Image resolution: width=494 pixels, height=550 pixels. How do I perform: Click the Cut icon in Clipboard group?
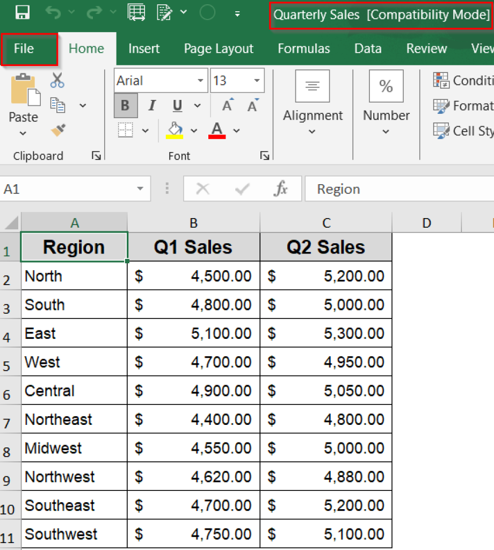tap(57, 79)
